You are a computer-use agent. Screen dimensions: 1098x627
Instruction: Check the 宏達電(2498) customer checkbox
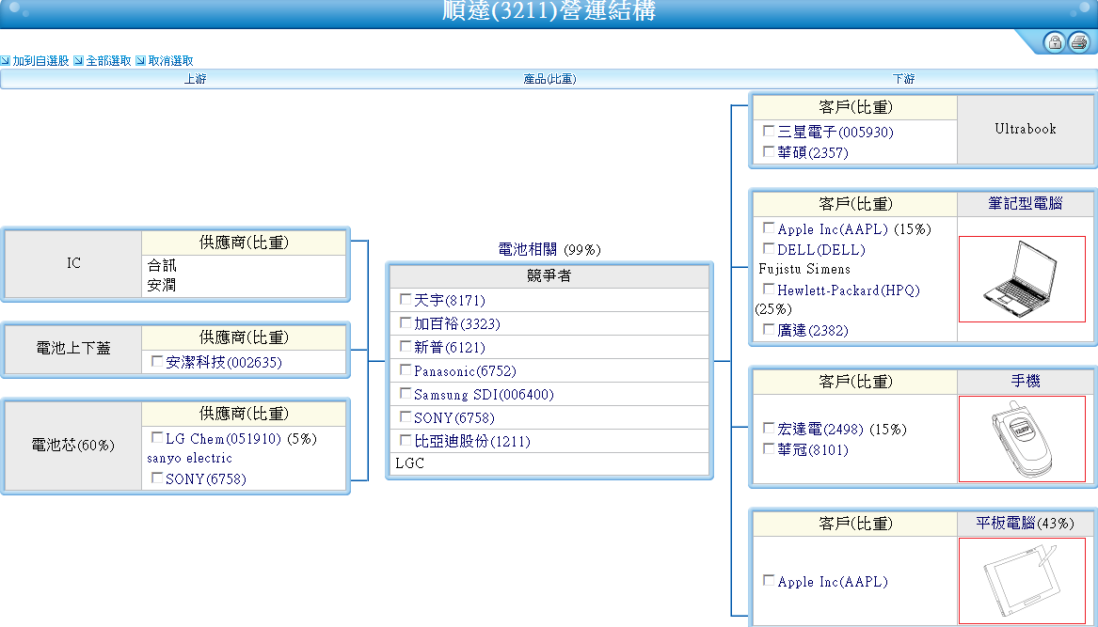768,428
